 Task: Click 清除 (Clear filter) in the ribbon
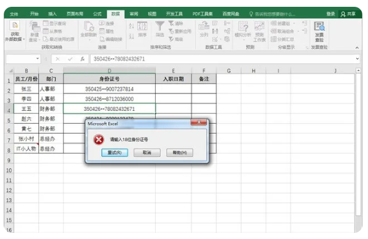click(176, 24)
